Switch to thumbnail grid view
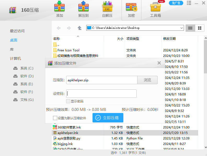This screenshot has height=156, width=207. [200, 28]
